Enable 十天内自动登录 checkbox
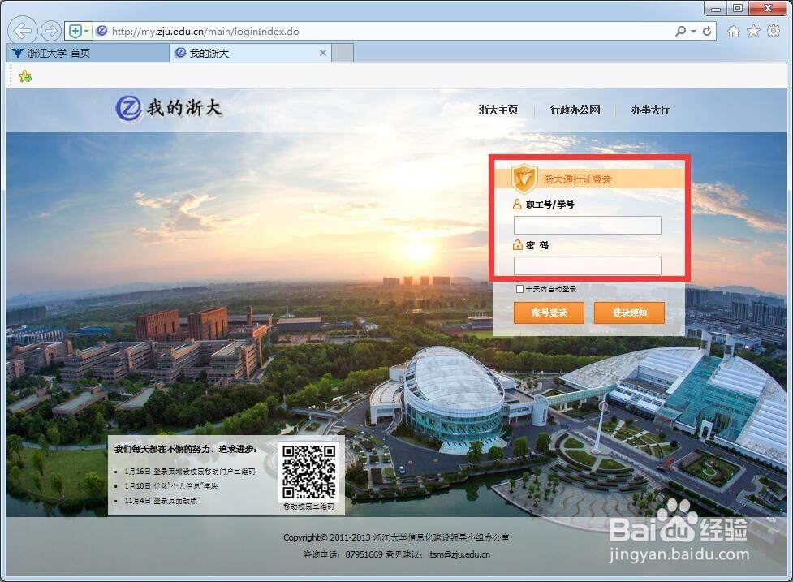Screen dimensions: 793x582 click(x=519, y=288)
